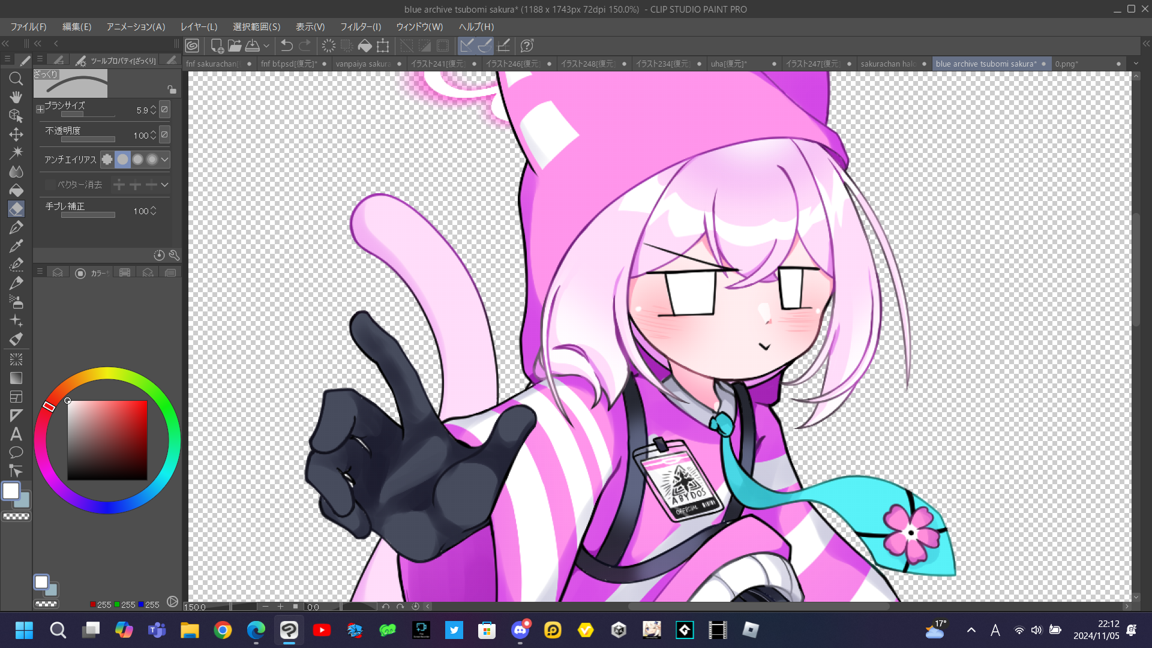Select the Eraser tool
Viewport: 1152px width, 648px height.
click(x=16, y=209)
